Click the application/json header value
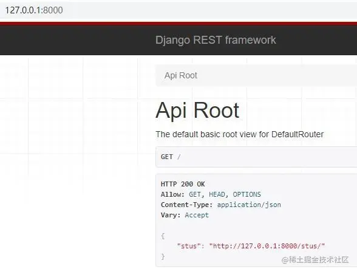 click(249, 205)
